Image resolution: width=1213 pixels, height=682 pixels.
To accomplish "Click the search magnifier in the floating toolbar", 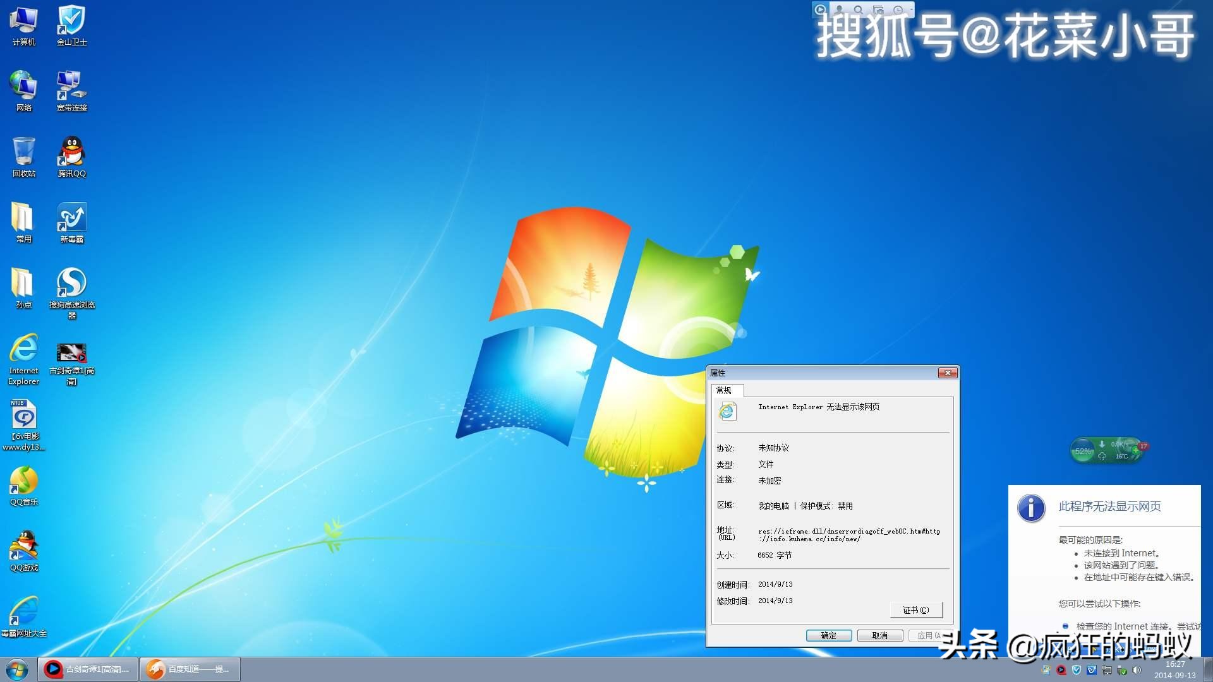I will [857, 9].
